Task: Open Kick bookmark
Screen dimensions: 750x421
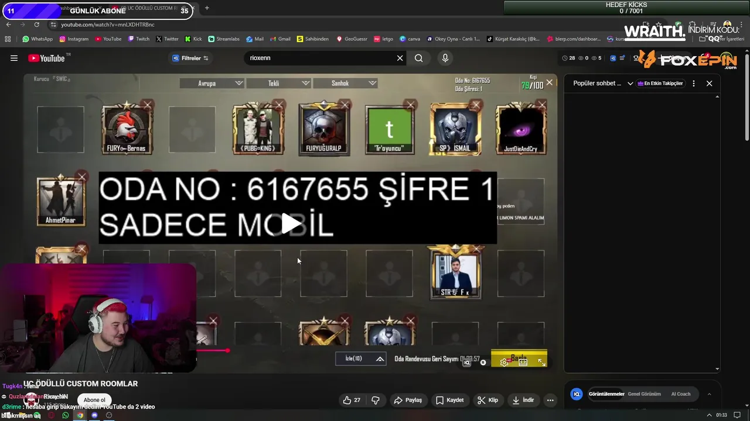Action: tap(193, 39)
